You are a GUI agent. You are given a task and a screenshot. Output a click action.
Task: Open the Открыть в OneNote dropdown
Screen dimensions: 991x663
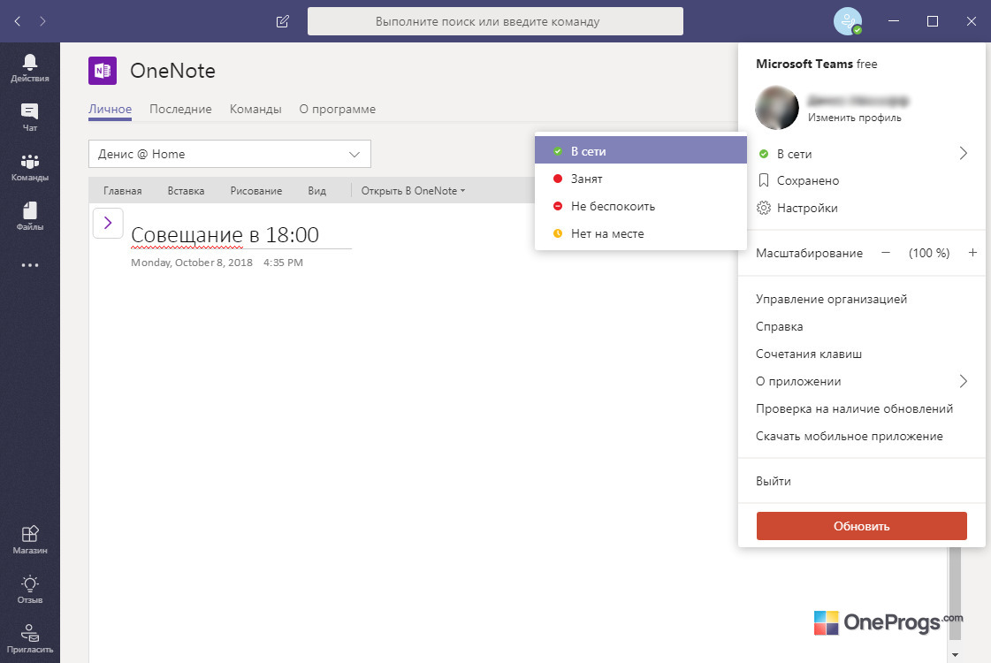click(x=413, y=191)
